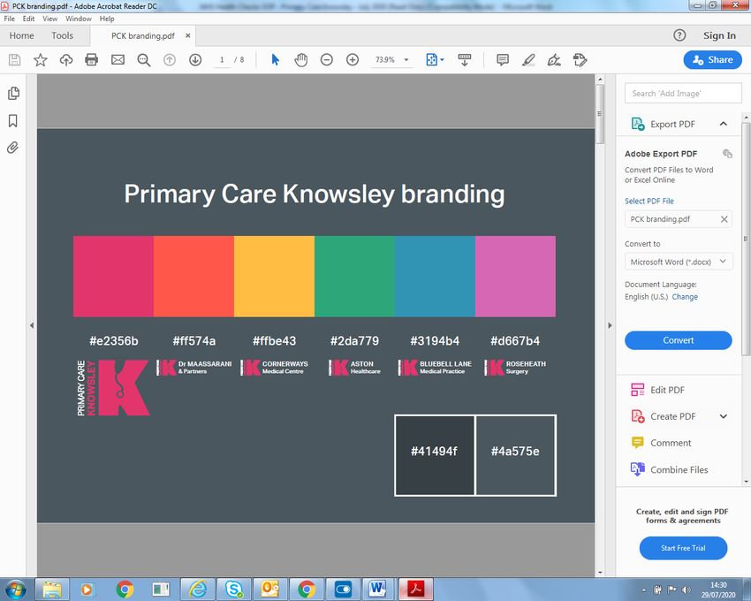
Task: Open the Attachments paperclip panel
Action: (13, 147)
